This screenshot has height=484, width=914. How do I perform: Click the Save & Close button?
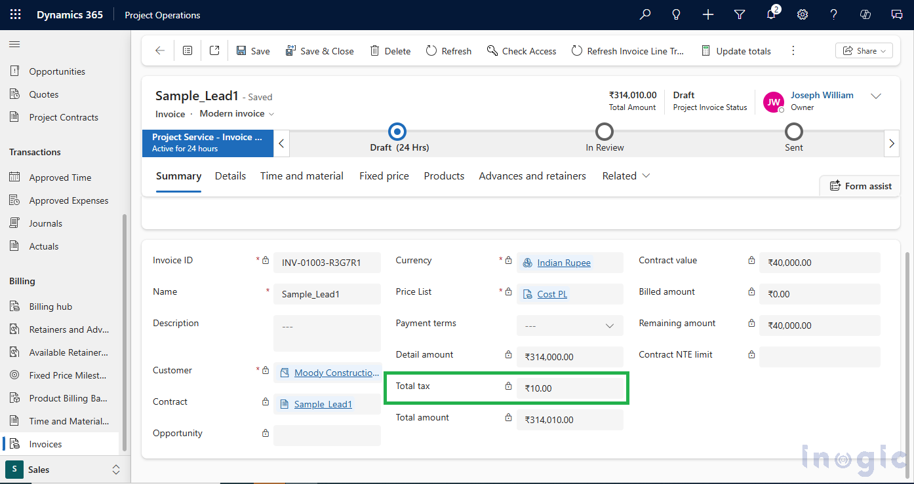click(319, 50)
